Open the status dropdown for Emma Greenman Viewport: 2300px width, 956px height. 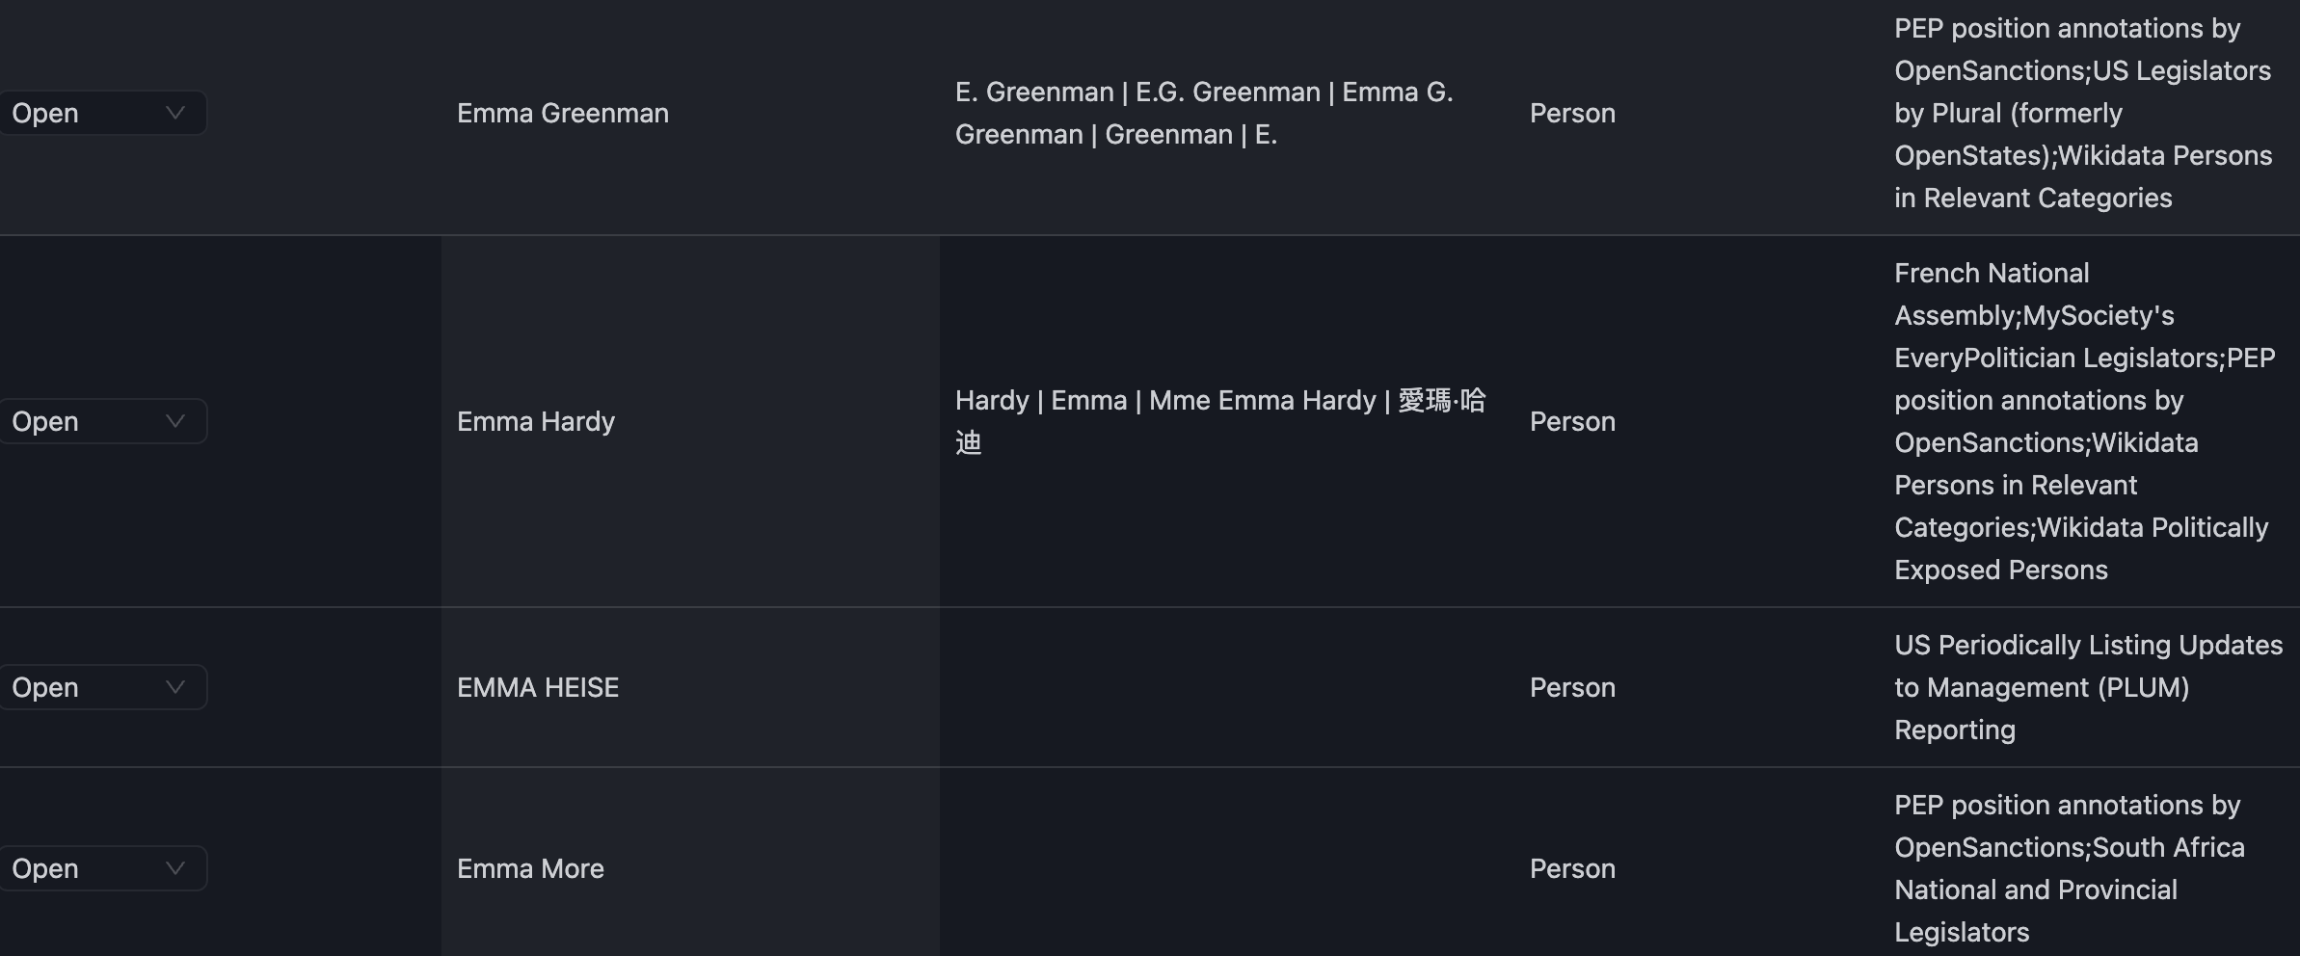(x=101, y=113)
